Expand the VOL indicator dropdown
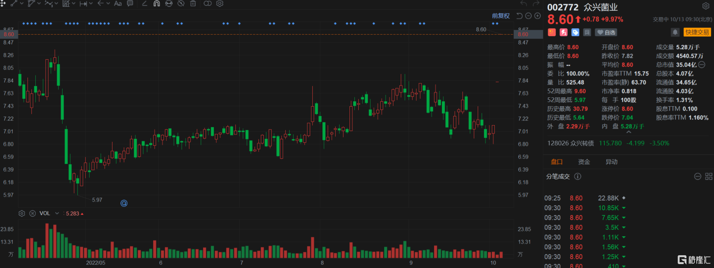Image resolution: width=714 pixels, height=268 pixels. click(x=57, y=214)
